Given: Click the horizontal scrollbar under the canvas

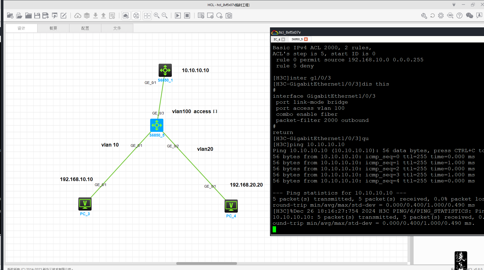Looking at the screenshot, I should pos(206,263).
